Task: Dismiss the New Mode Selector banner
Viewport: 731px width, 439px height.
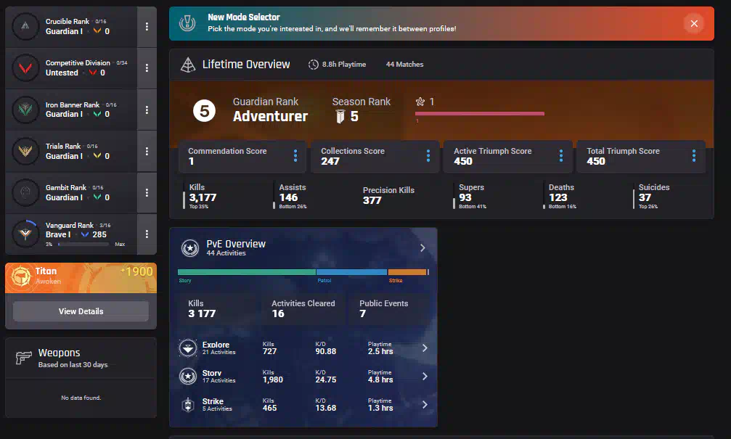Action: click(x=694, y=24)
